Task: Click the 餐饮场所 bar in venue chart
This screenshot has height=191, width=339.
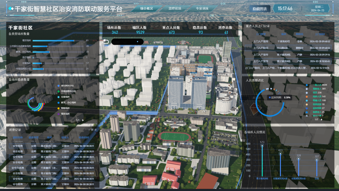Action: click(53, 41)
